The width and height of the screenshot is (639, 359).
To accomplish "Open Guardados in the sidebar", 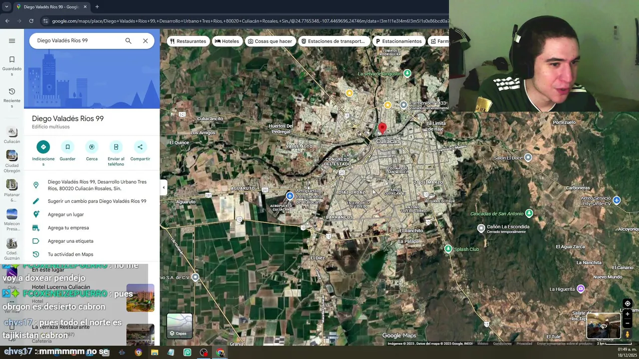I will coord(12,66).
